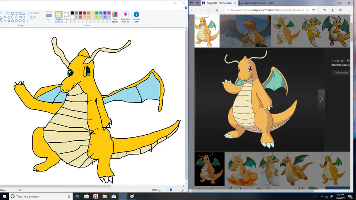Screen dimensions: 356x200
Task: Click Edit with Paint 3D button
Action: (125, 17)
